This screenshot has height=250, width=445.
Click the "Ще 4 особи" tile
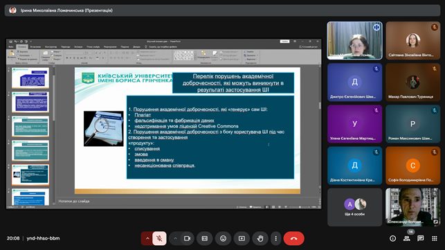(355, 207)
